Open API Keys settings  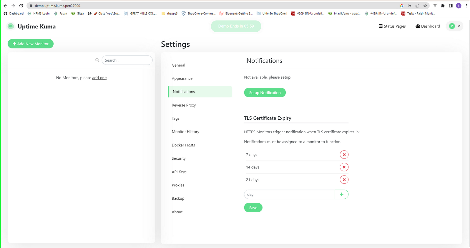(x=200, y=172)
